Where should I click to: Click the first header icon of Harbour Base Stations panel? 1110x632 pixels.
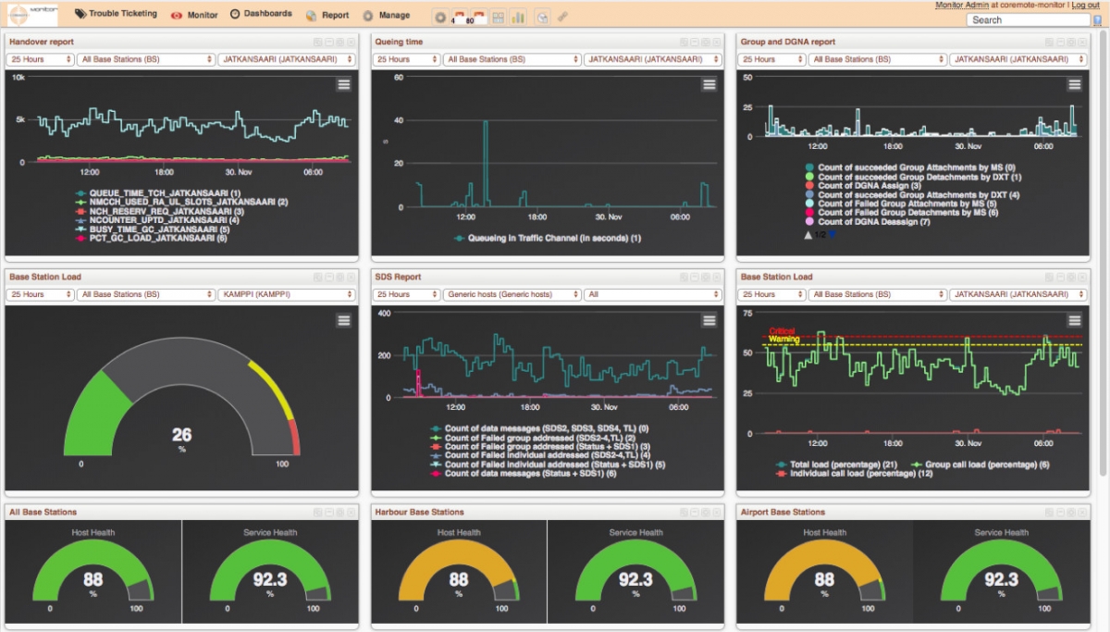click(x=683, y=512)
